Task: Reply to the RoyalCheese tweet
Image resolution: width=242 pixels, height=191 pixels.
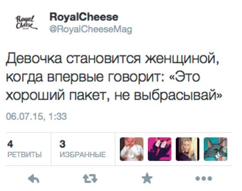Action: pos(33,179)
